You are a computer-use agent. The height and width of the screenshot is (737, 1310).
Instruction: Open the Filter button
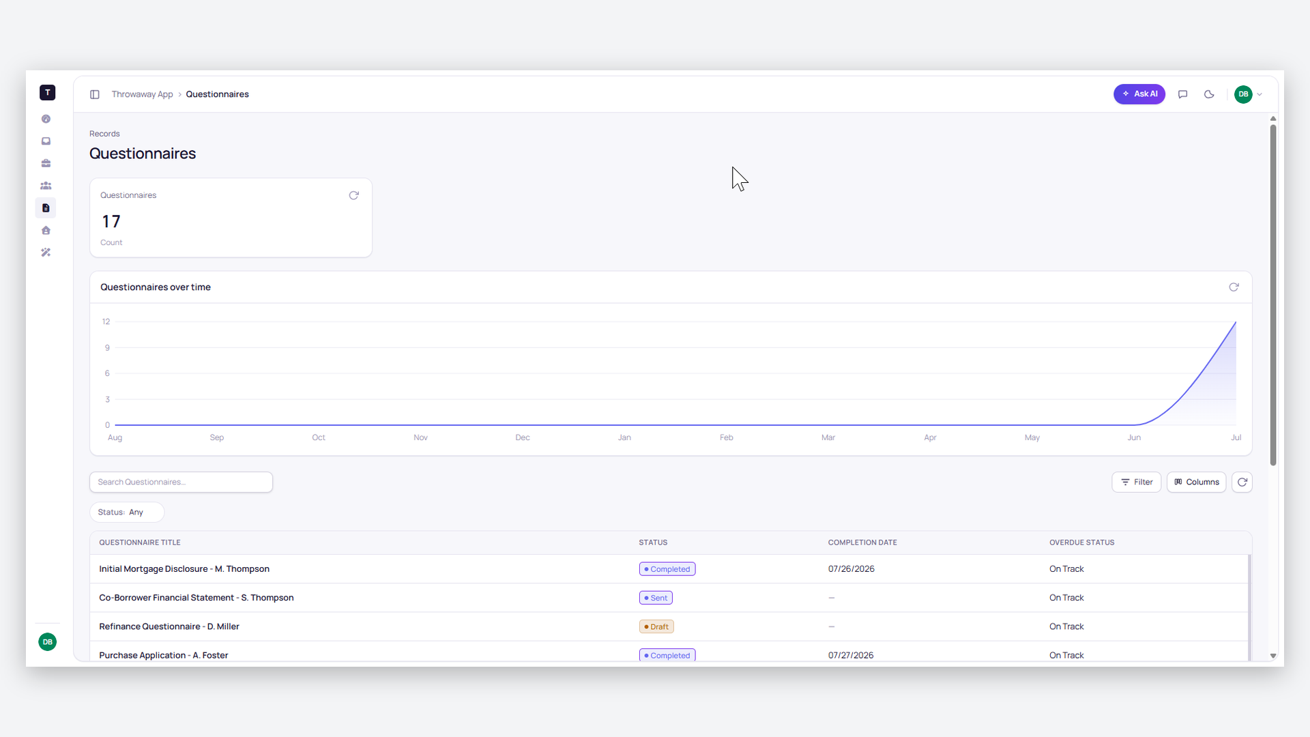pyautogui.click(x=1137, y=482)
